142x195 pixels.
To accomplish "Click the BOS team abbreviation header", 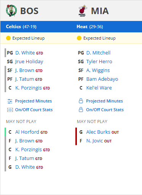I will pos(29,11).
